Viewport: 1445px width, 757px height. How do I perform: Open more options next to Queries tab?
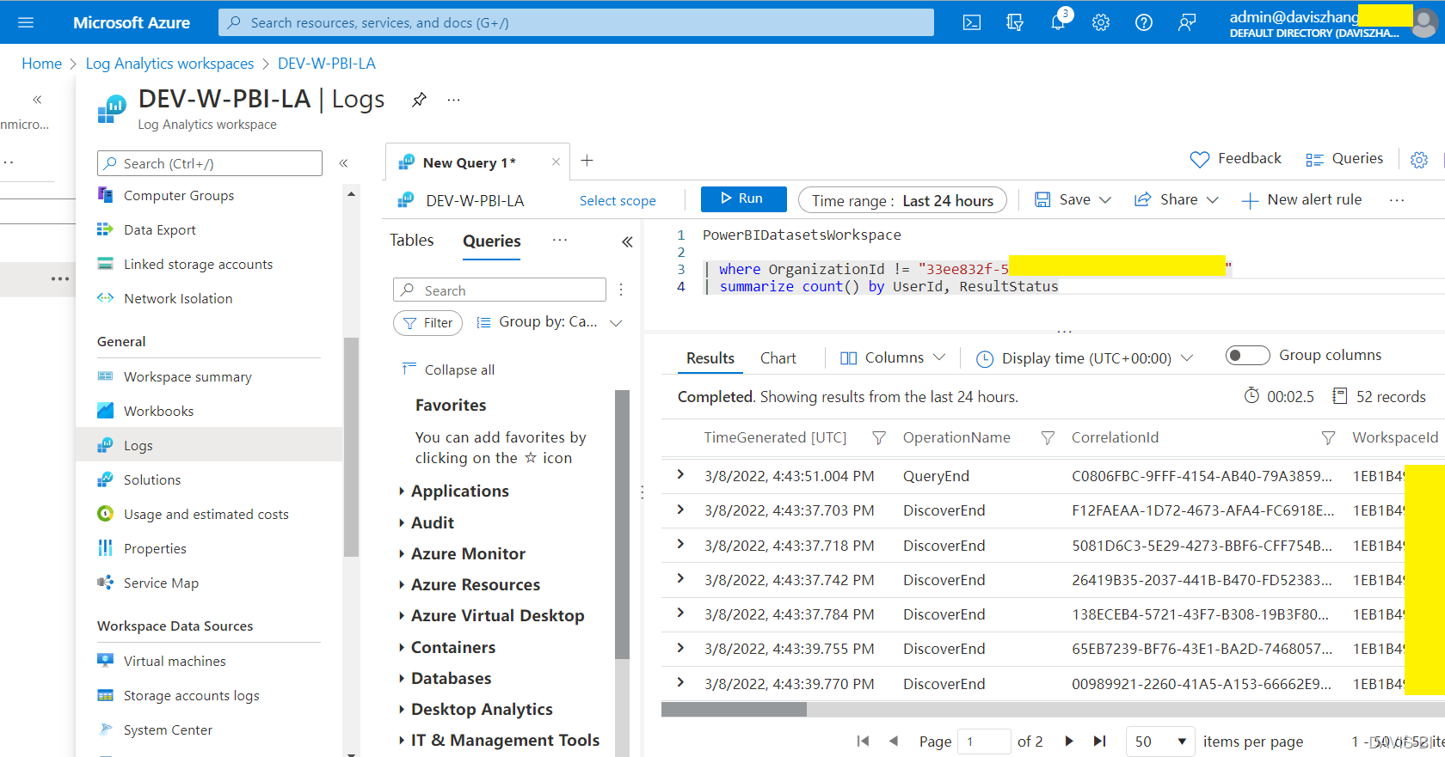[560, 241]
